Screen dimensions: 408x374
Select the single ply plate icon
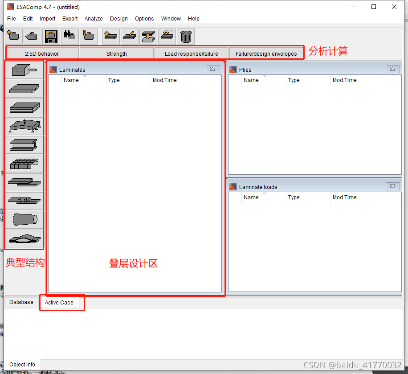point(24,89)
